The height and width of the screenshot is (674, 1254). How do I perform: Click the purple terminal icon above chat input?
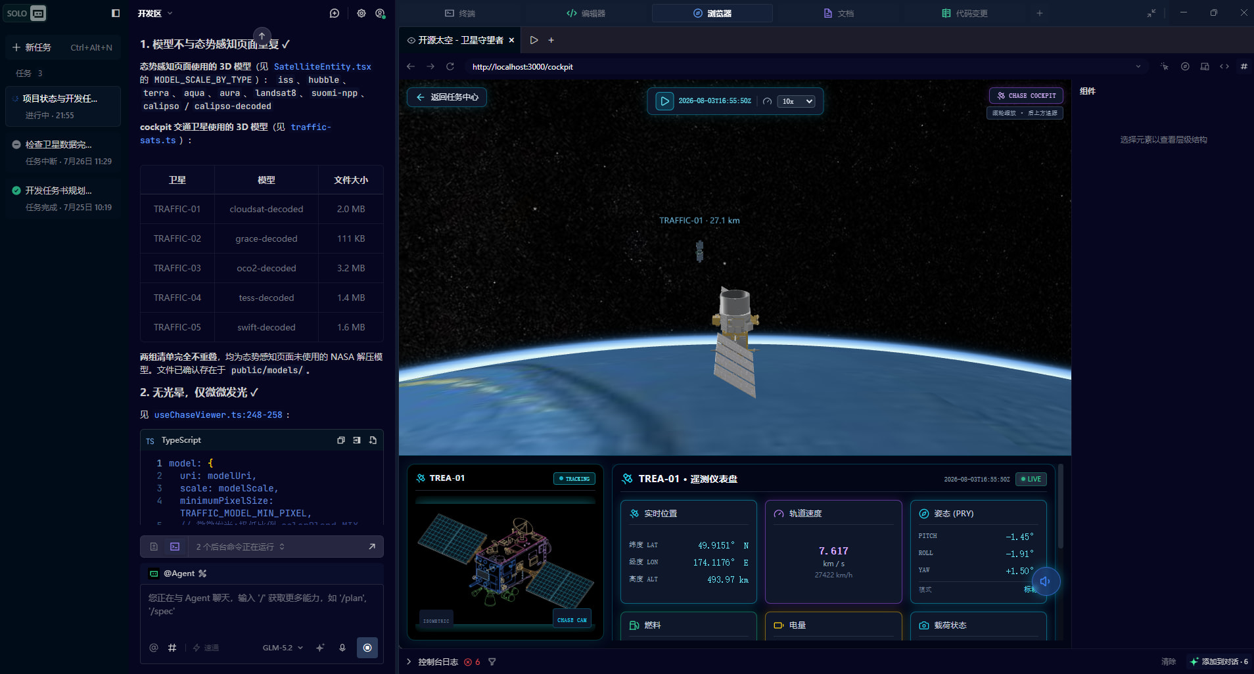pyautogui.click(x=175, y=547)
